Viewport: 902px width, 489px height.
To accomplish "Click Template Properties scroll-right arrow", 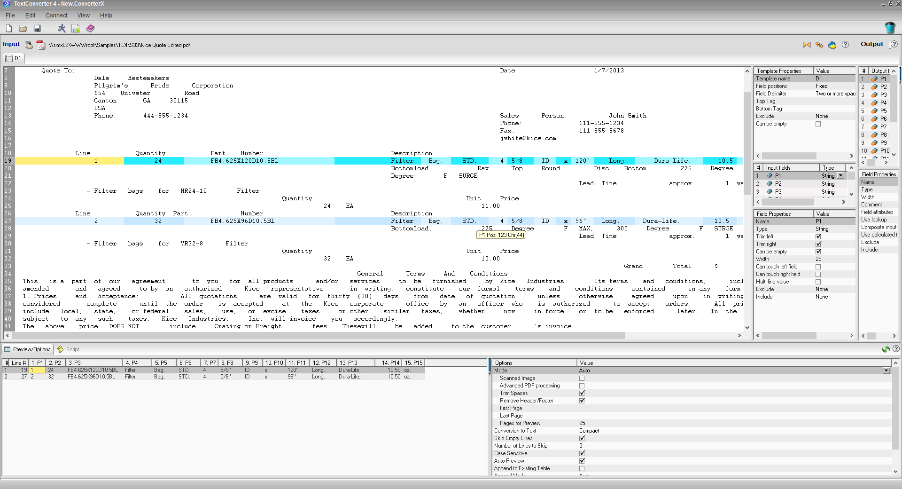I will click(x=851, y=156).
